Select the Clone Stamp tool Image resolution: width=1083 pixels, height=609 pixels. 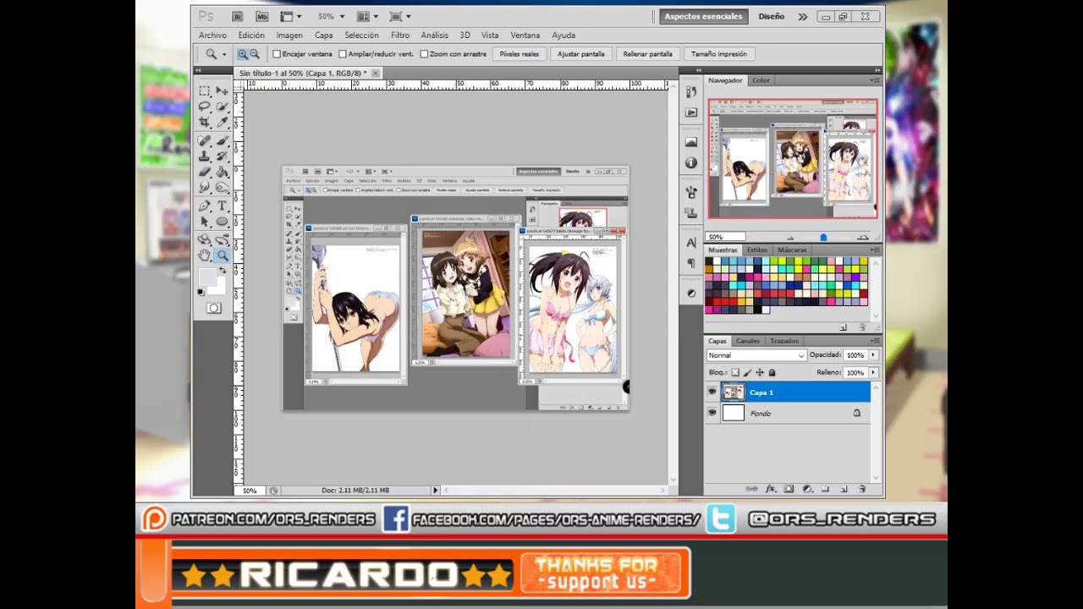(x=205, y=156)
